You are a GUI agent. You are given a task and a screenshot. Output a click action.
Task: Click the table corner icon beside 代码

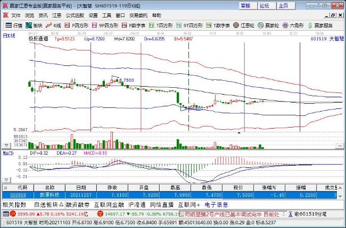point(5,188)
